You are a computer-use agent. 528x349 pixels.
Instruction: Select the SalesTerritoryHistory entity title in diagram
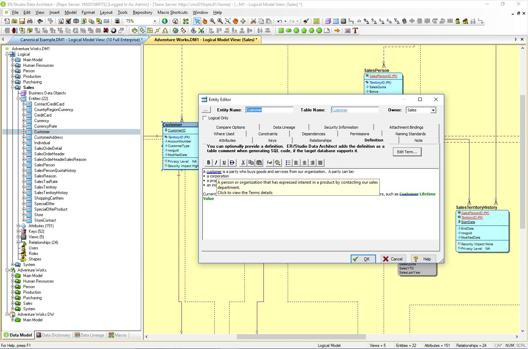(476, 208)
